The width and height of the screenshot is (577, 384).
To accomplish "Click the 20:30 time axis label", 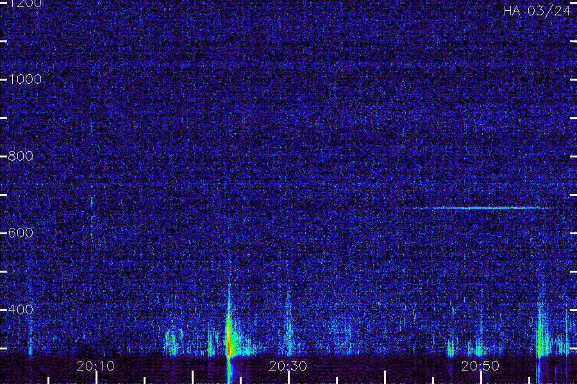I will 288,366.
